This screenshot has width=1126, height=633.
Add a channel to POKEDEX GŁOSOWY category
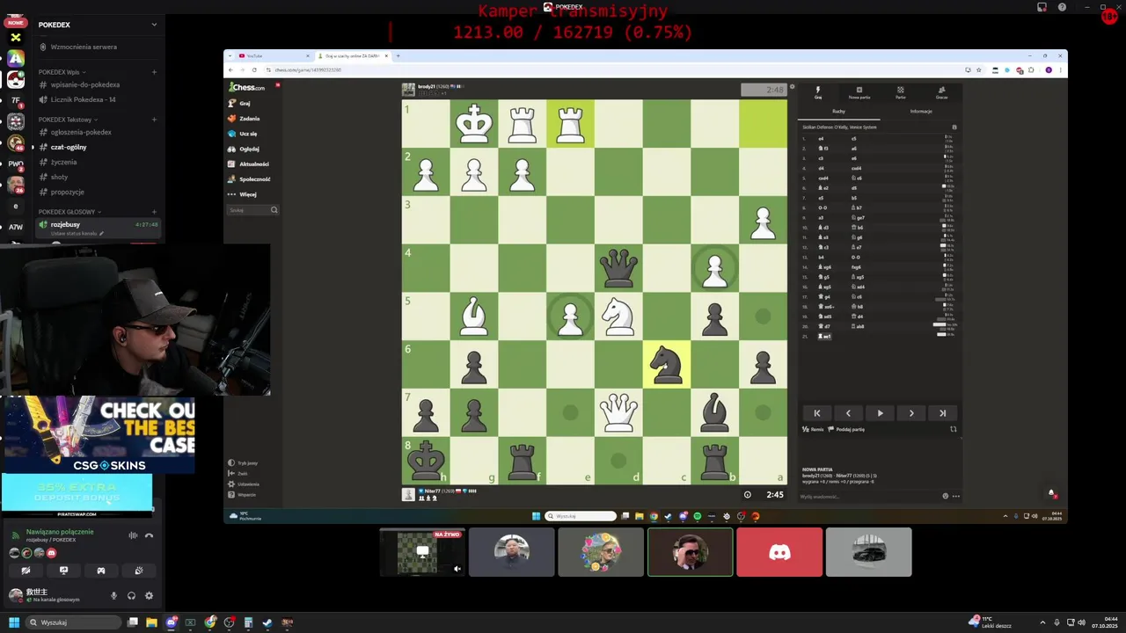pyautogui.click(x=154, y=212)
